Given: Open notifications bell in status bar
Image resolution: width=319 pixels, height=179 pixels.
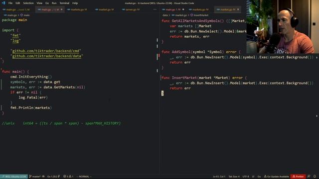Looking at the screenshot, I should point(315,177).
